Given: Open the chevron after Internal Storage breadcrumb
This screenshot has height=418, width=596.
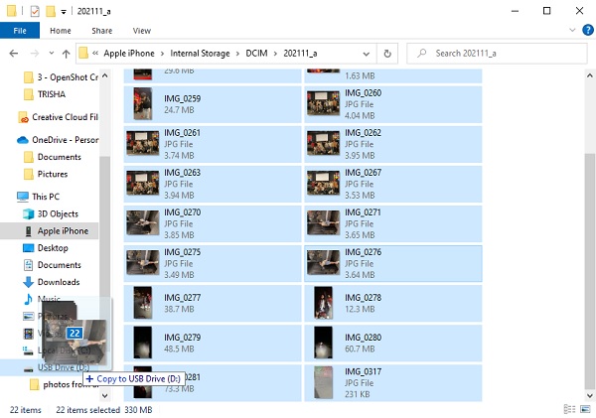Looking at the screenshot, I should point(237,54).
